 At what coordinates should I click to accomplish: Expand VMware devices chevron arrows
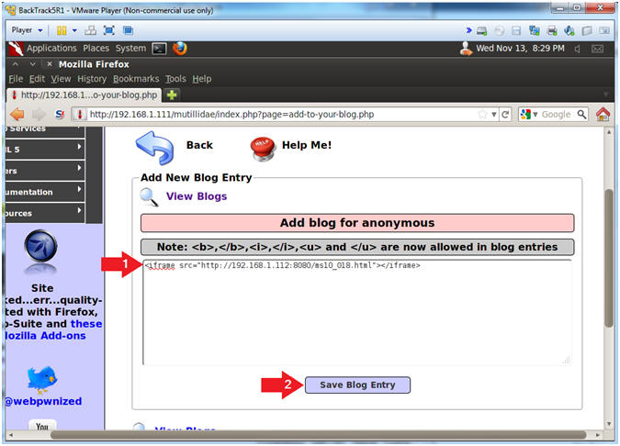coord(469,30)
